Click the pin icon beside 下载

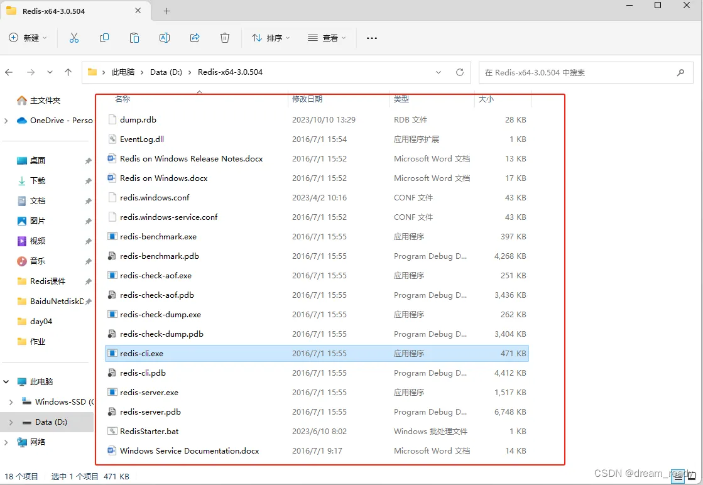[88, 181]
